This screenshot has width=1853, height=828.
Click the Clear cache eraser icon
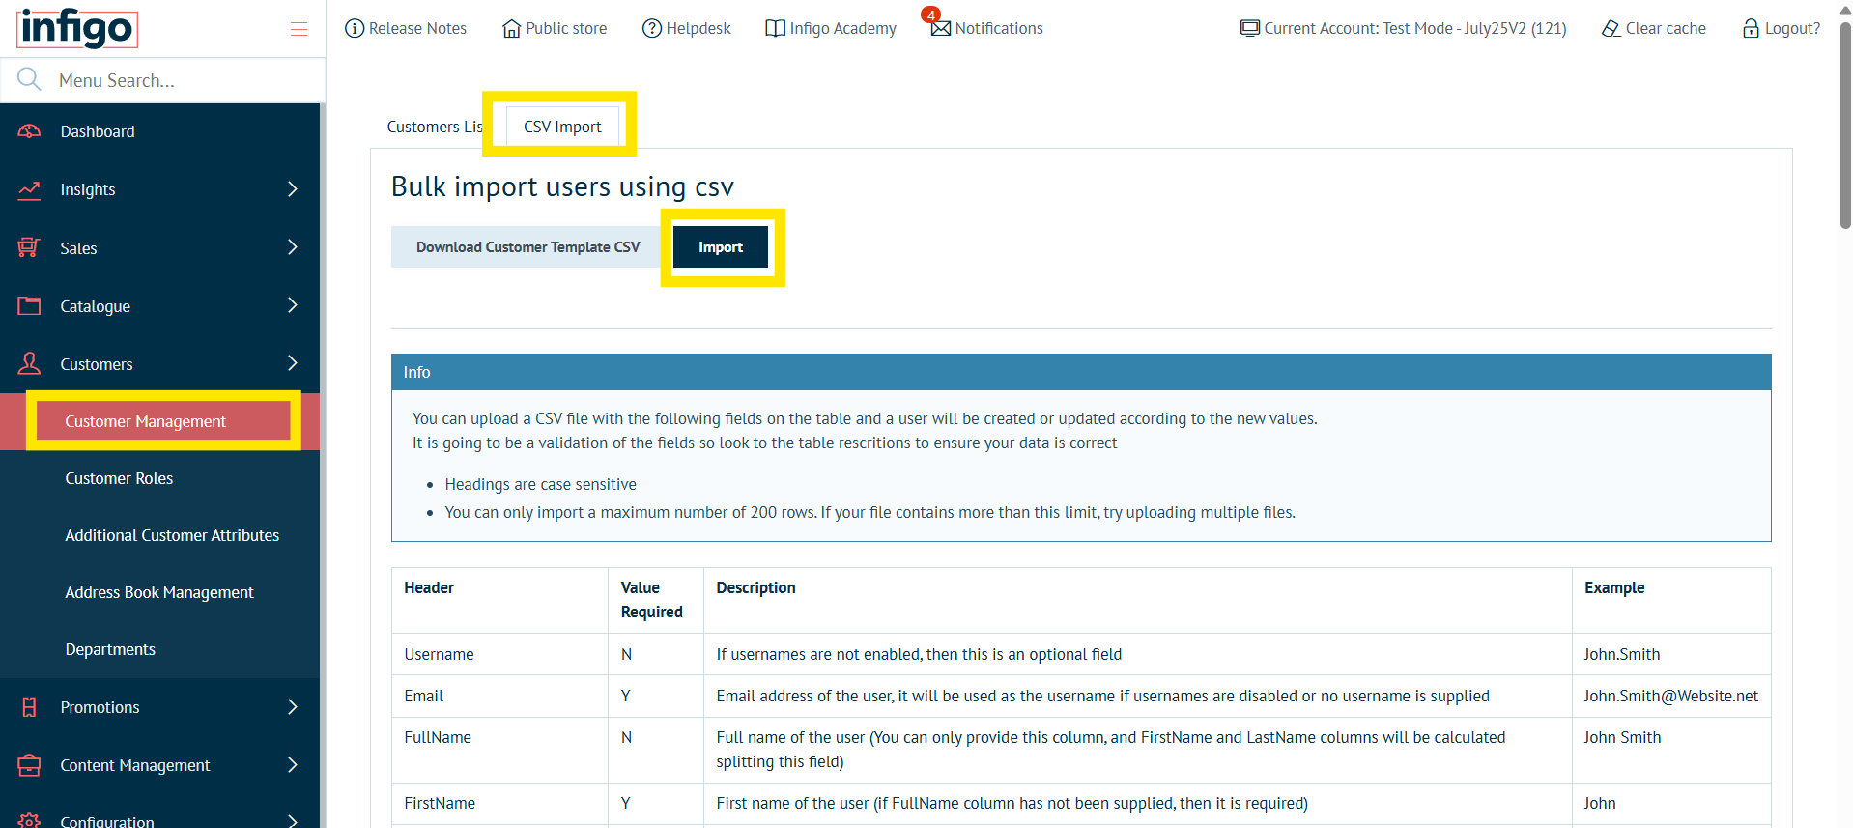1611,28
